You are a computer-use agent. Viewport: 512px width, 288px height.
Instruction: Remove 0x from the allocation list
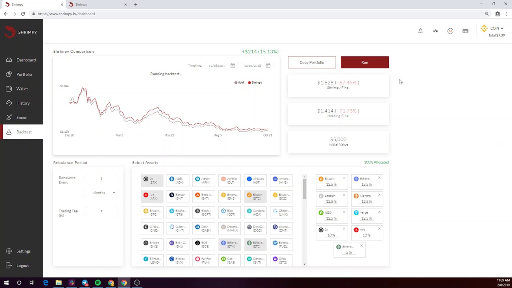pyautogui.click(x=344, y=229)
